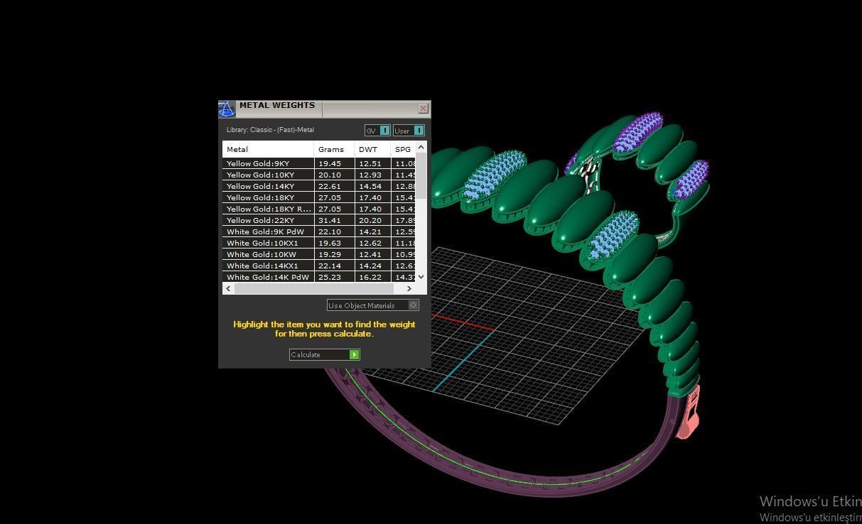This screenshot has height=524, width=862.
Task: Click the DWT column header
Action: (372, 149)
